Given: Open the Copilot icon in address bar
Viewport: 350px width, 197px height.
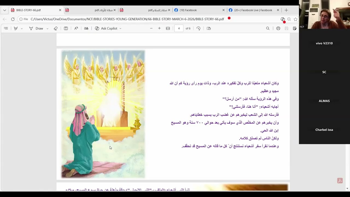Looking at the screenshot, I should pyautogui.click(x=283, y=19).
